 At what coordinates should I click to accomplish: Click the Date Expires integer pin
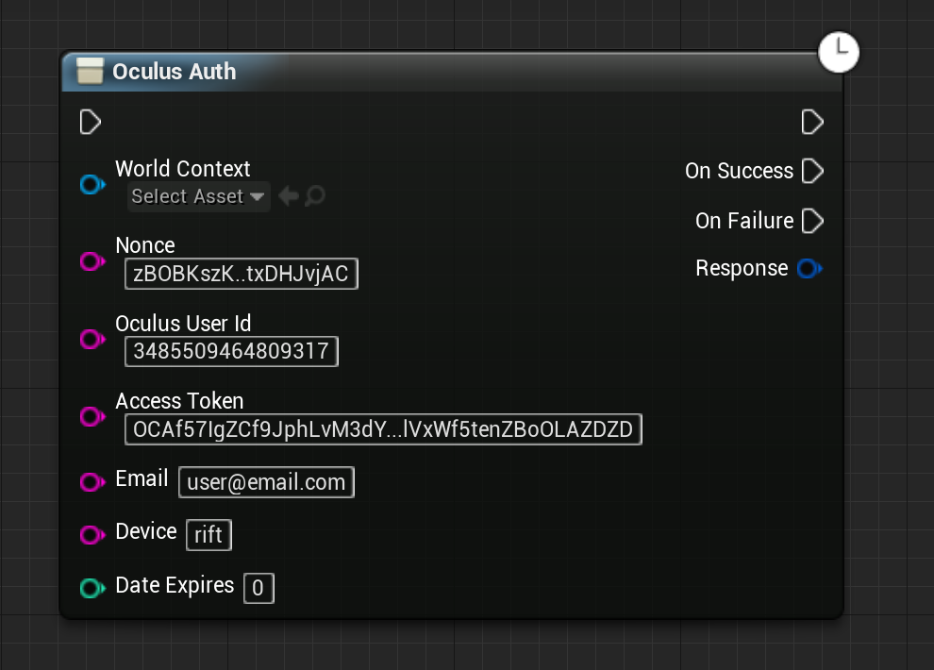92,589
